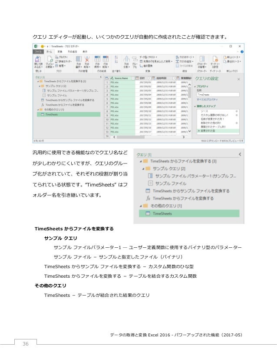This screenshot has height=359, width=277.
Task: Click gear icon on カスタム関数の呼び出し1 step
Action: coord(237,115)
